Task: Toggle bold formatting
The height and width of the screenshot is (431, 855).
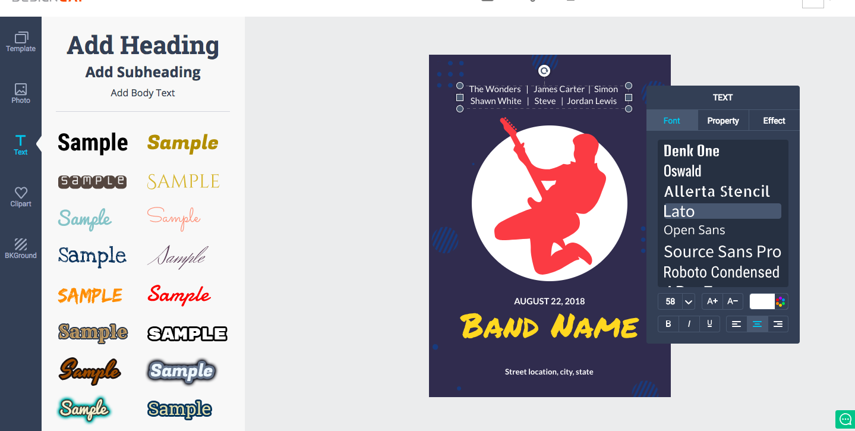Action: [x=668, y=324]
